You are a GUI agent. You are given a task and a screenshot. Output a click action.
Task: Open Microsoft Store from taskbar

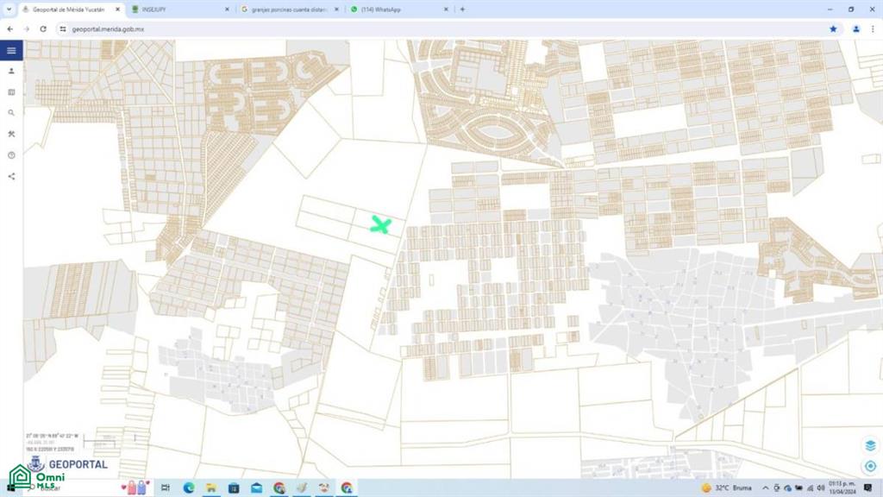coord(234,488)
